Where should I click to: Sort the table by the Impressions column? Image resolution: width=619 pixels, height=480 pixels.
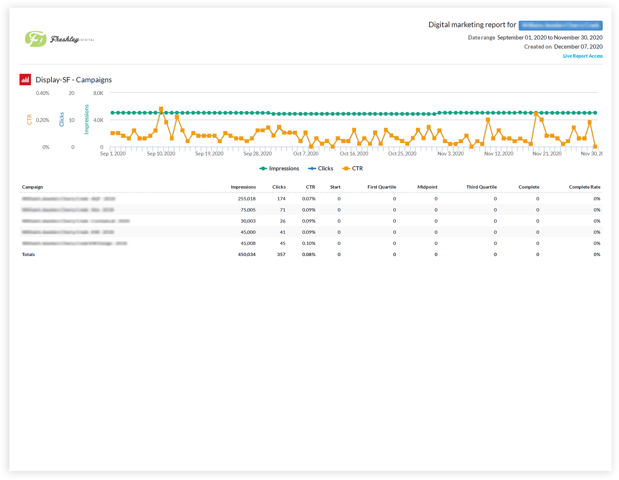[244, 187]
